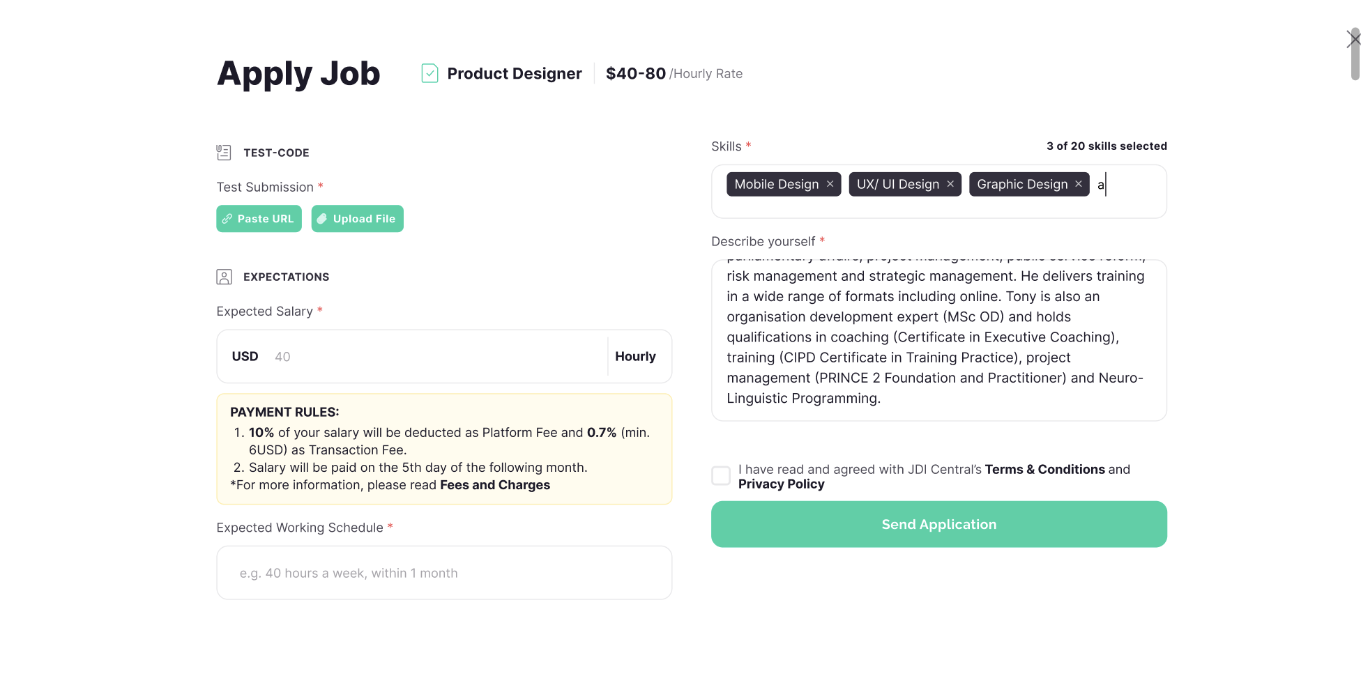Agree to Terms & Conditions checkbox
Screen dimensions: 1361x683
tap(721, 476)
